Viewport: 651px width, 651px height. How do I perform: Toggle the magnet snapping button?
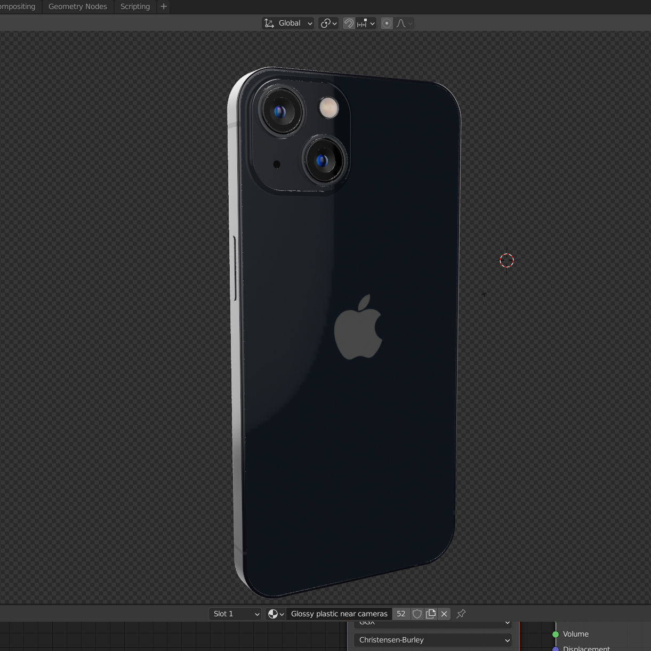point(349,23)
